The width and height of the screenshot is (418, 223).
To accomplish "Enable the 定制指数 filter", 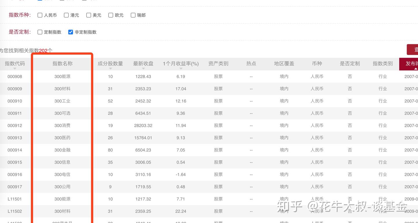I will coord(39,32).
